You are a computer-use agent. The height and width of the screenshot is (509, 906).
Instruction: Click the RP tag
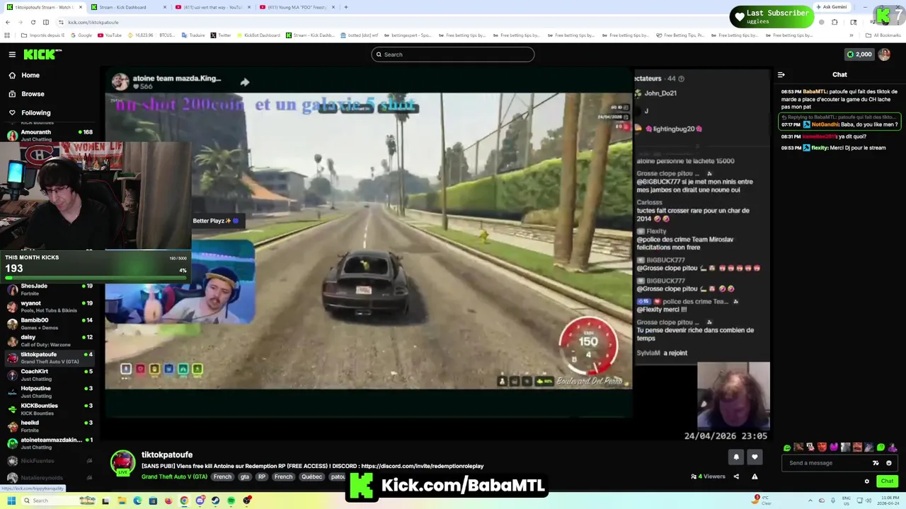tap(262, 476)
